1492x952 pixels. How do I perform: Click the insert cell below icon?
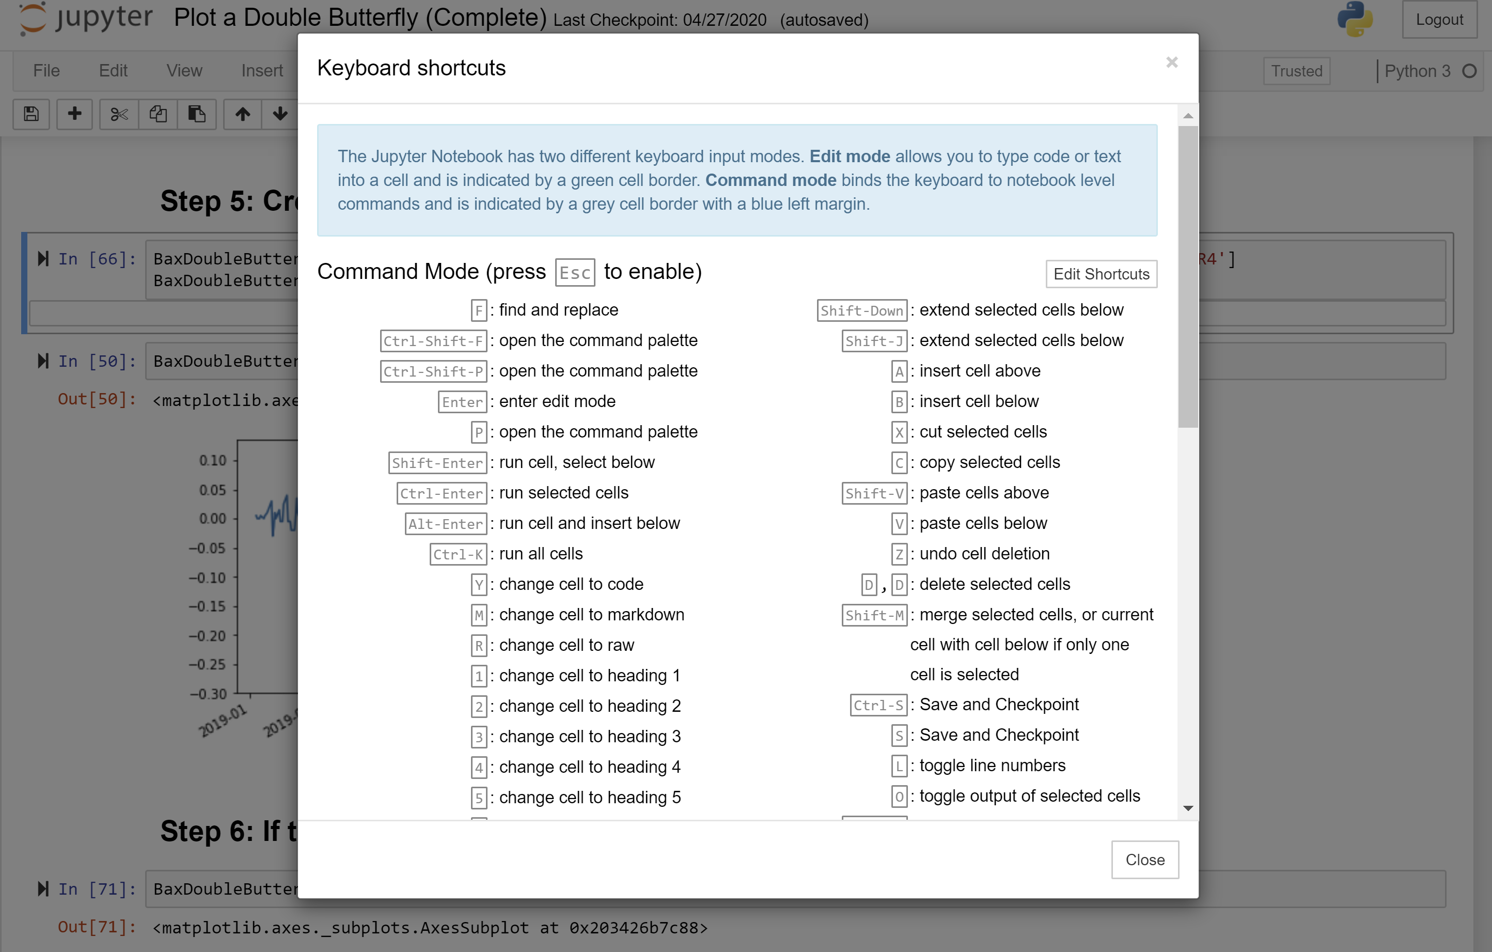pos(73,113)
